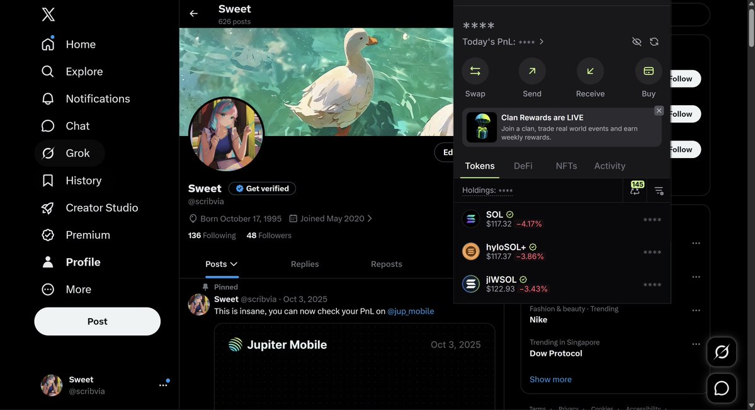Open Dow Protocol trending topic
This screenshot has height=410, width=755.
tap(555, 353)
